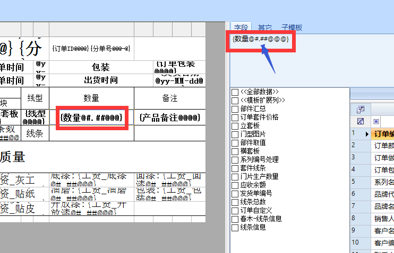Click the small square filter icon

point(376,121)
